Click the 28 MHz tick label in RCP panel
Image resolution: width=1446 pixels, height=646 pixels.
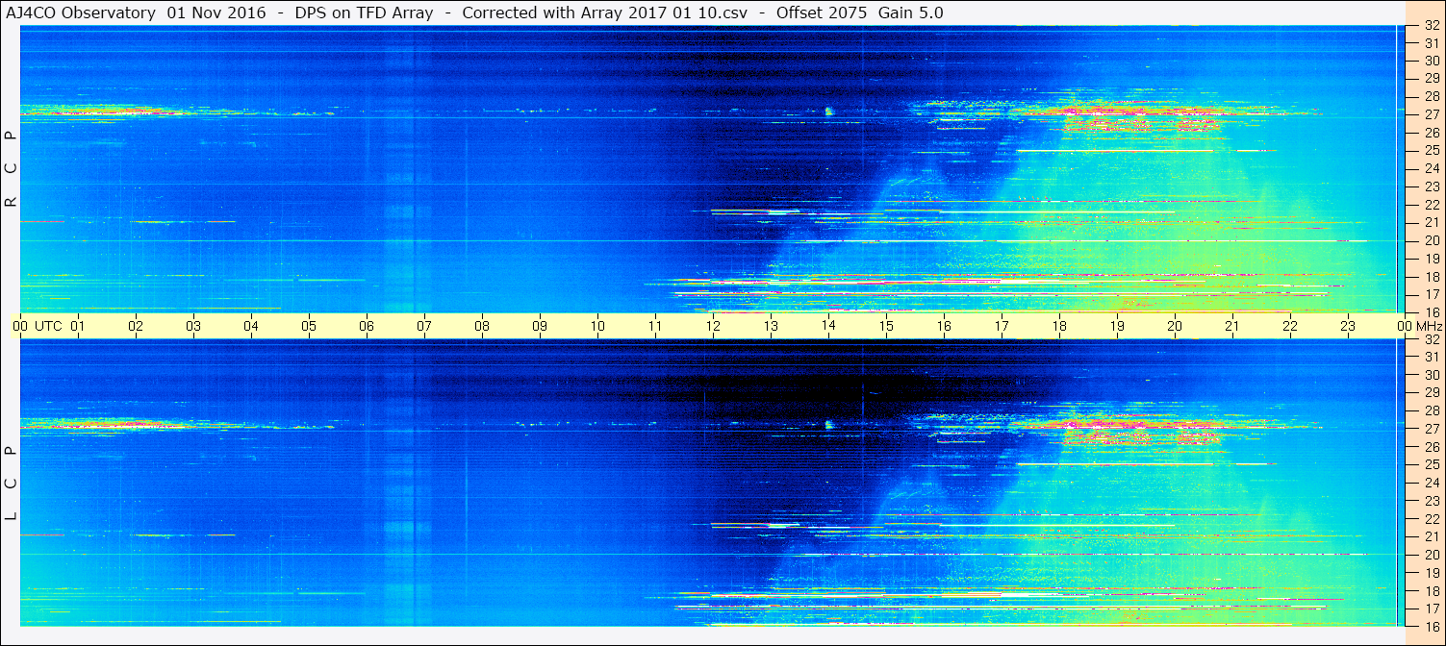point(1432,96)
